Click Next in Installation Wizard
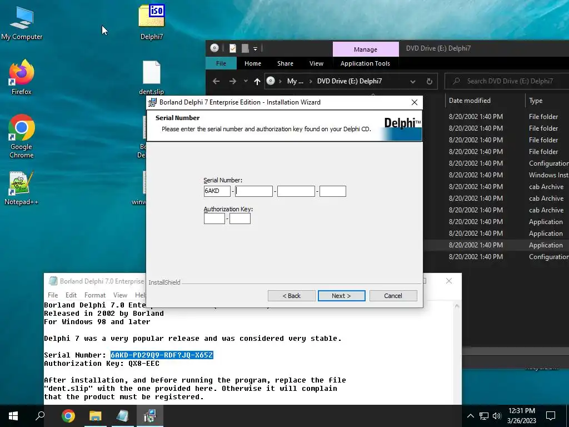569x427 pixels. pos(342,296)
